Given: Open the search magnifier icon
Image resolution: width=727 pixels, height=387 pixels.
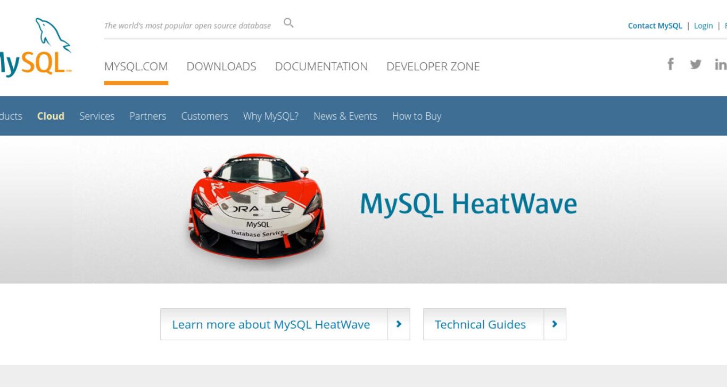Looking at the screenshot, I should 288,23.
